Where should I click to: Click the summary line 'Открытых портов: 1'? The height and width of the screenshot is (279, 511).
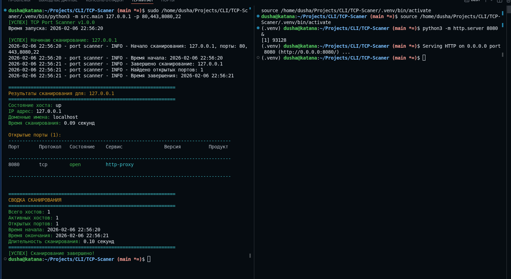coord(33,224)
